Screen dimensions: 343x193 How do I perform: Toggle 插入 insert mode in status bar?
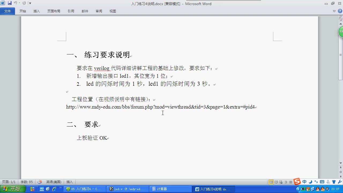click(69, 182)
